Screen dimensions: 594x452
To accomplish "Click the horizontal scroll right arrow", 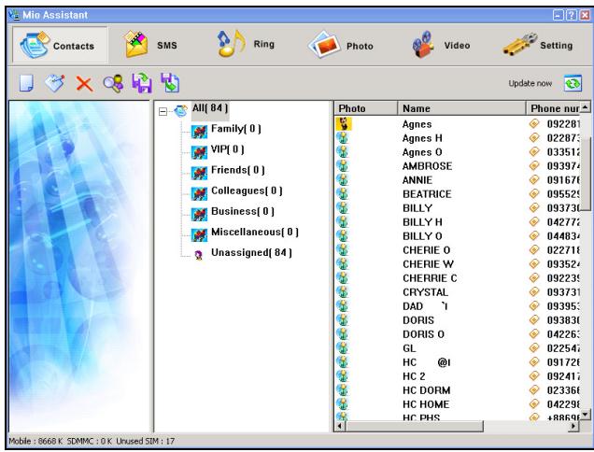I will (574, 426).
